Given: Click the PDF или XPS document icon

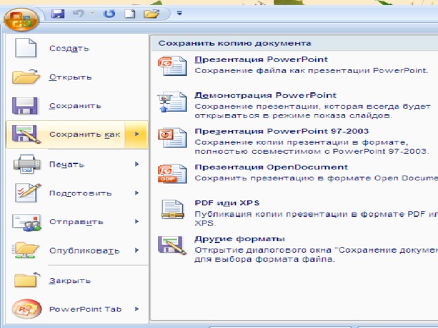Looking at the screenshot, I should tap(172, 209).
